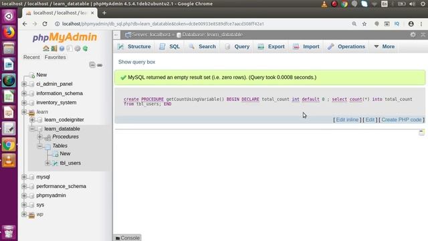This screenshot has height=241, width=428.
Task: Collapse the Tables node
Action: (x=40, y=146)
